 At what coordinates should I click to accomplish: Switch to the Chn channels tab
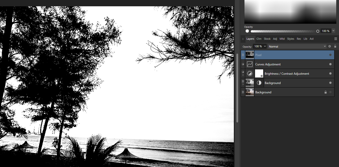click(x=259, y=39)
